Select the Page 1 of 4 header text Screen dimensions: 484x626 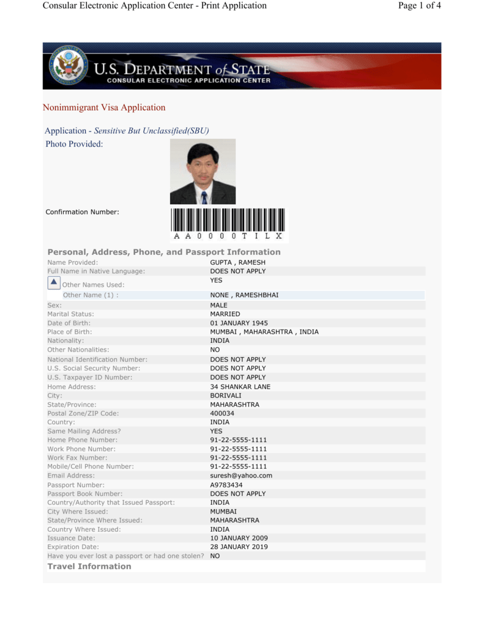(x=419, y=6)
